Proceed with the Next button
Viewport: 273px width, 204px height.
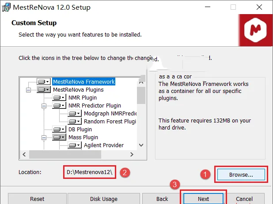(203, 199)
